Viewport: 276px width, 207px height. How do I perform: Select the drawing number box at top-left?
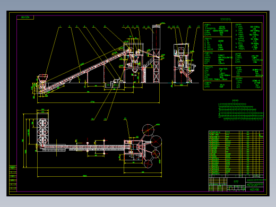(x=25, y=18)
